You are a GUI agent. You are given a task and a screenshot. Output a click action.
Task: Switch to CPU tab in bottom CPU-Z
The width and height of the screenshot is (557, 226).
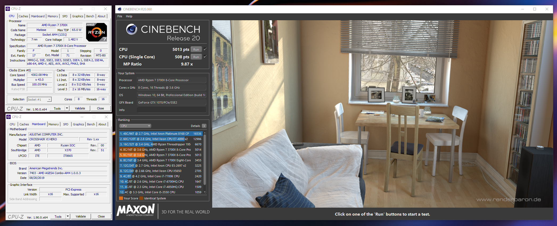tap(13, 124)
